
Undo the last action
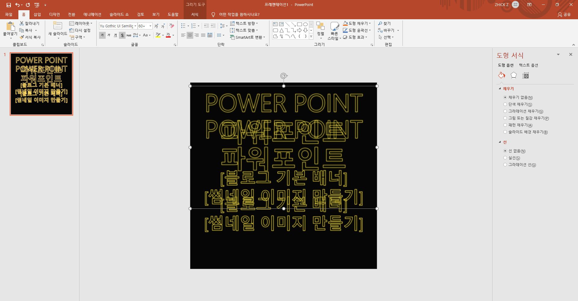point(17,5)
